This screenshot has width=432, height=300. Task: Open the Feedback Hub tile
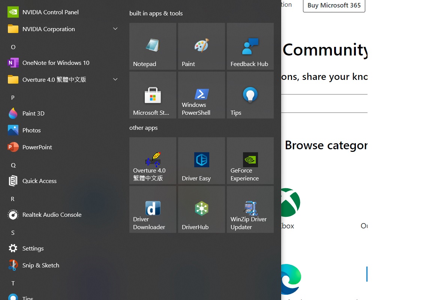[250, 46]
